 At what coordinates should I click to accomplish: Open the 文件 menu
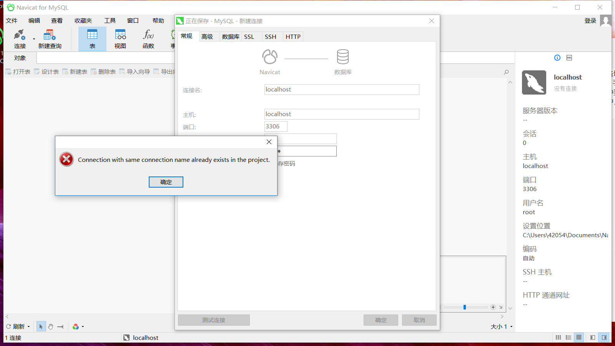(12, 21)
